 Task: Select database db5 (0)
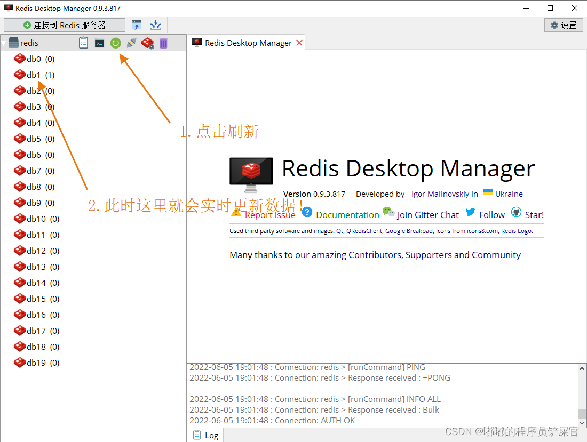coord(34,139)
